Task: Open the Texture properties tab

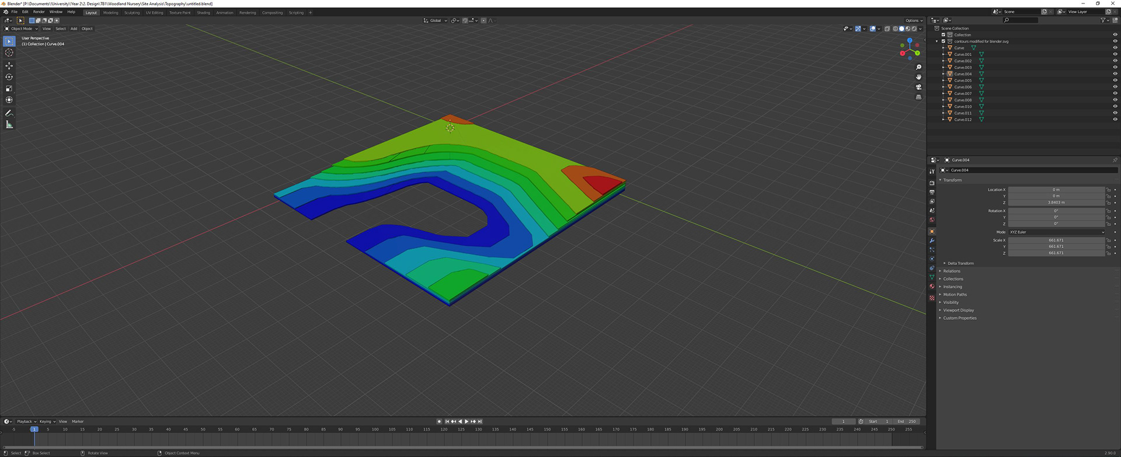Action: (x=932, y=298)
